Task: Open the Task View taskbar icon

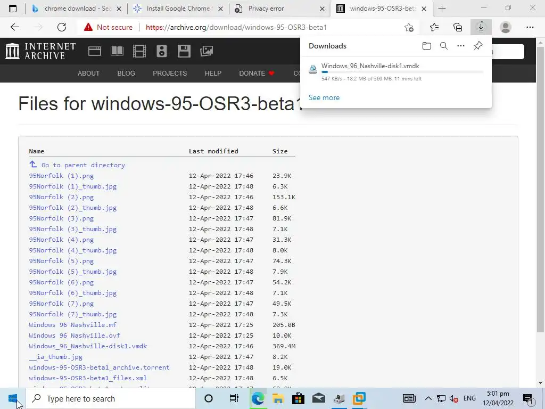Action: 234,398
